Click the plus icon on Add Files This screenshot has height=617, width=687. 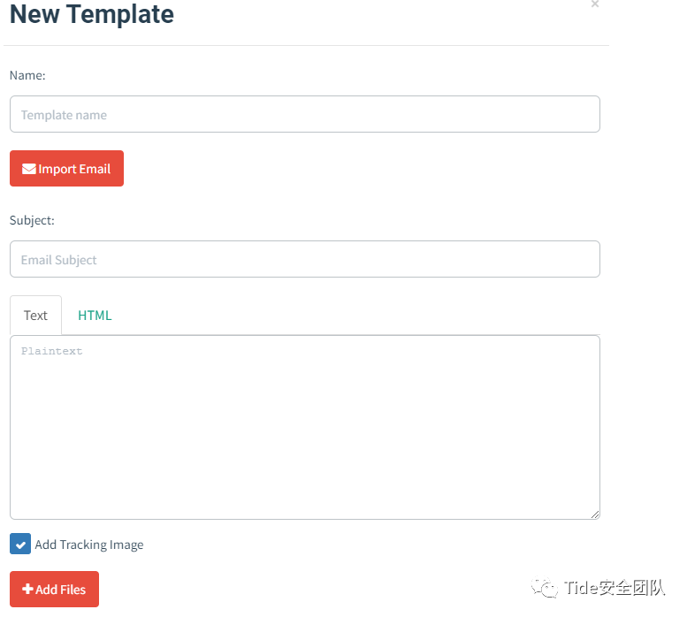(x=27, y=589)
